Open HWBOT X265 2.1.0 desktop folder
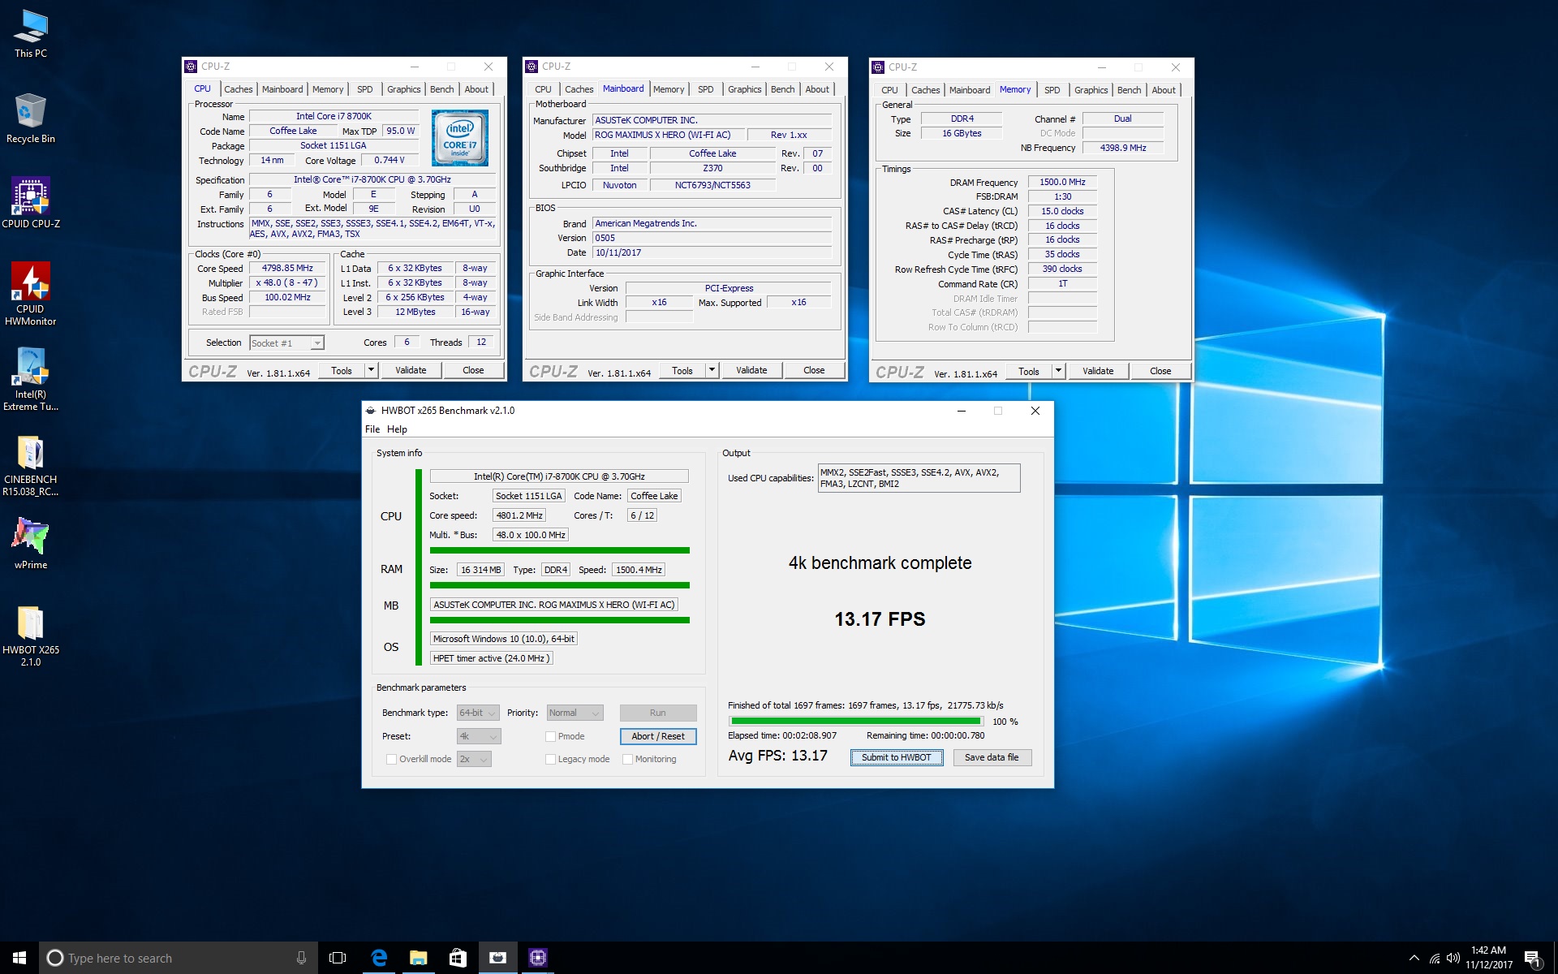Screen dimensions: 1558x974 (x=31, y=636)
